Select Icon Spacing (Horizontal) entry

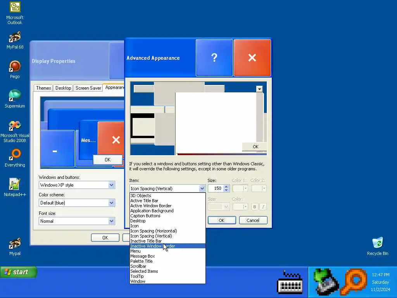click(x=167, y=231)
